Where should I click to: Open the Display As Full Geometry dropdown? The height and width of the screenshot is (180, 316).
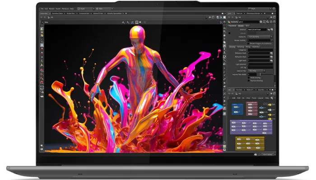260,37
